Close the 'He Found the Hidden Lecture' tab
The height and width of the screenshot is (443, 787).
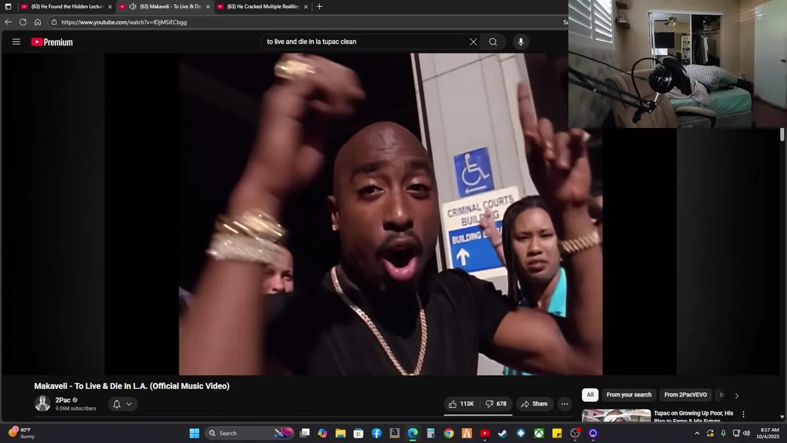point(110,7)
